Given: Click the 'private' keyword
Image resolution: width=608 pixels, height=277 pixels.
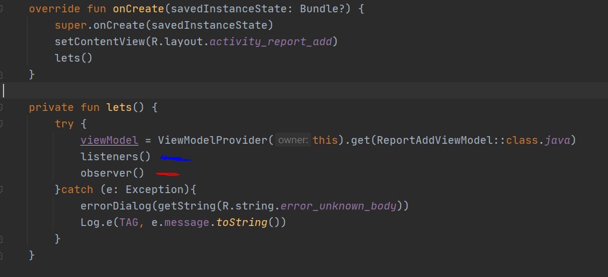Looking at the screenshot, I should (x=52, y=107).
